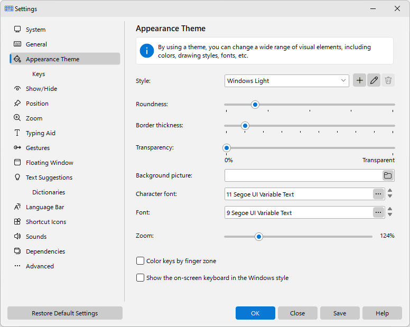
Task: Check Show the on-screen keyboard in Windows style
Action: coord(140,277)
